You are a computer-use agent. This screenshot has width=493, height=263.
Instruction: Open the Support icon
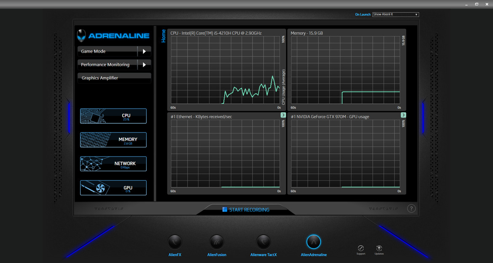(x=361, y=250)
